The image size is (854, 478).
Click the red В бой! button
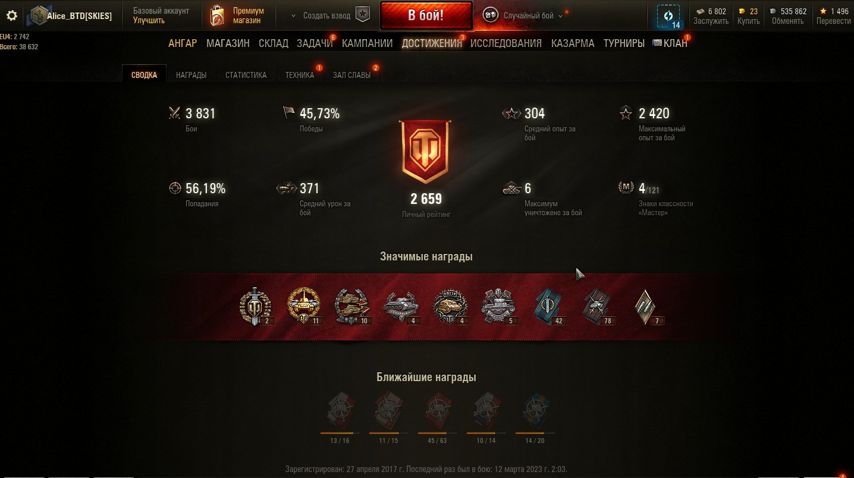[x=426, y=15]
